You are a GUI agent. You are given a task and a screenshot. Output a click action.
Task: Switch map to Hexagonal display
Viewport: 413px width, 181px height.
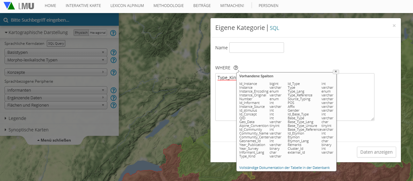(x=98, y=33)
